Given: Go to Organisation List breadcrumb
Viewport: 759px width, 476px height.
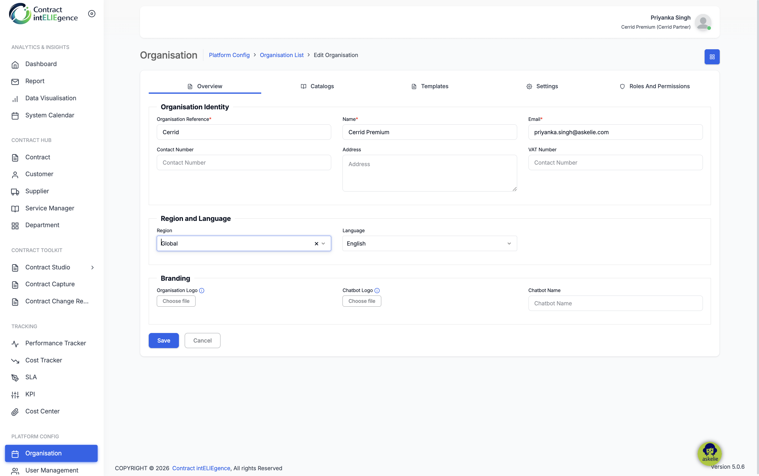Looking at the screenshot, I should (x=281, y=55).
